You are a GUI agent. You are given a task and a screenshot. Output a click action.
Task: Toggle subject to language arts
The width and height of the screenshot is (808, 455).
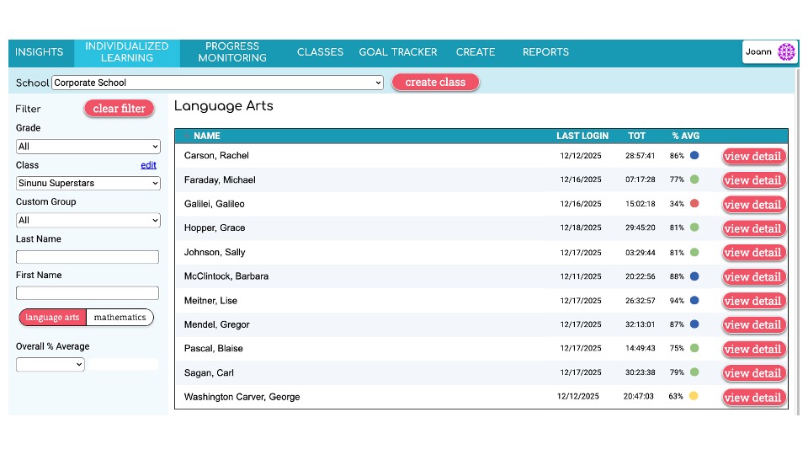pos(52,318)
